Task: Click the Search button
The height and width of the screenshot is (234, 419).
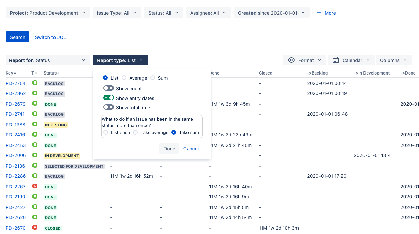Action: click(x=17, y=37)
